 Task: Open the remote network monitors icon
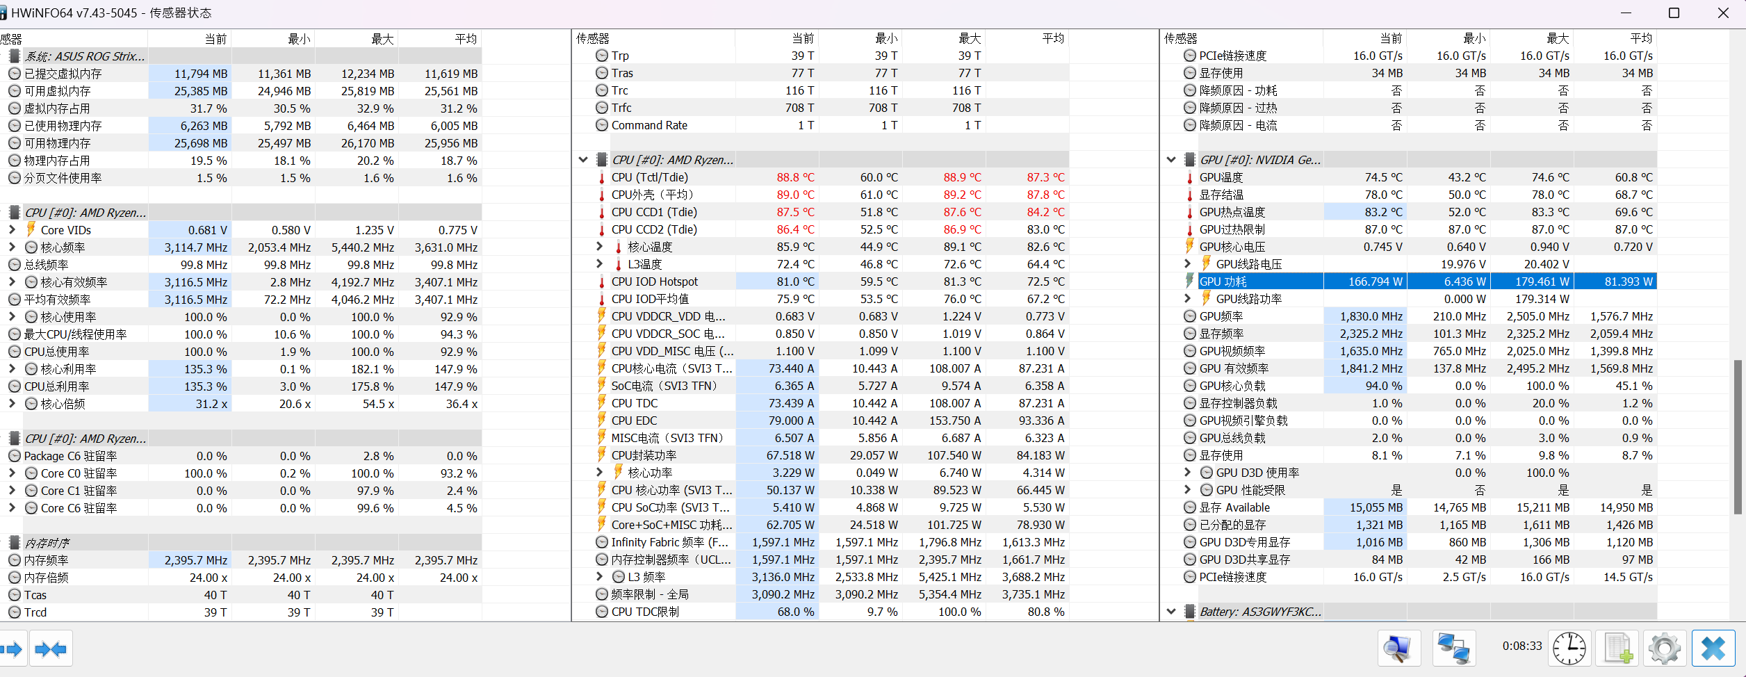point(1454,649)
